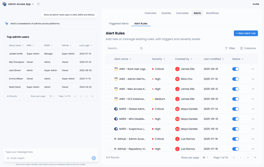Open the Filter options
The height and width of the screenshot is (167, 264).
[x=230, y=48]
